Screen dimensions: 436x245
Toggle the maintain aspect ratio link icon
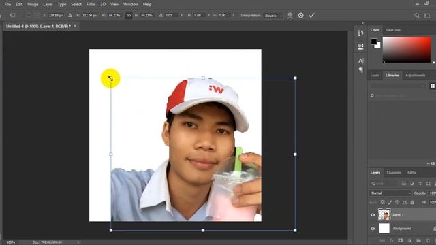click(129, 16)
